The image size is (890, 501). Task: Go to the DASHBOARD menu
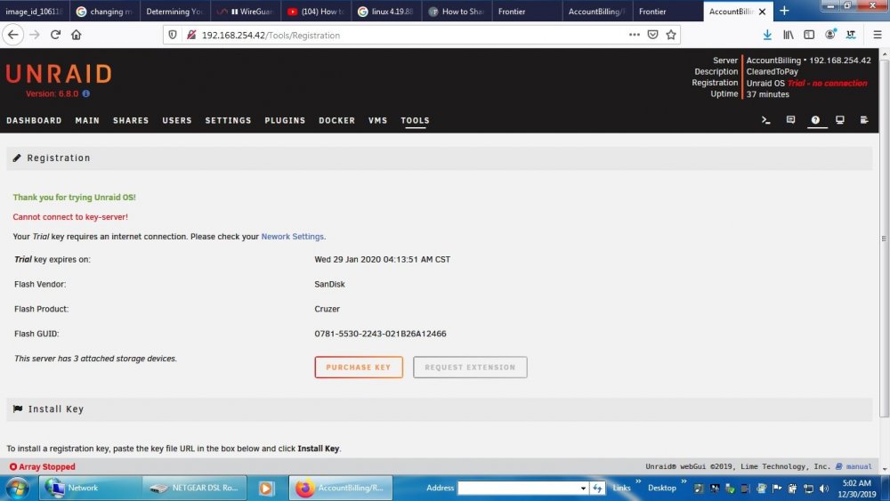coord(34,120)
